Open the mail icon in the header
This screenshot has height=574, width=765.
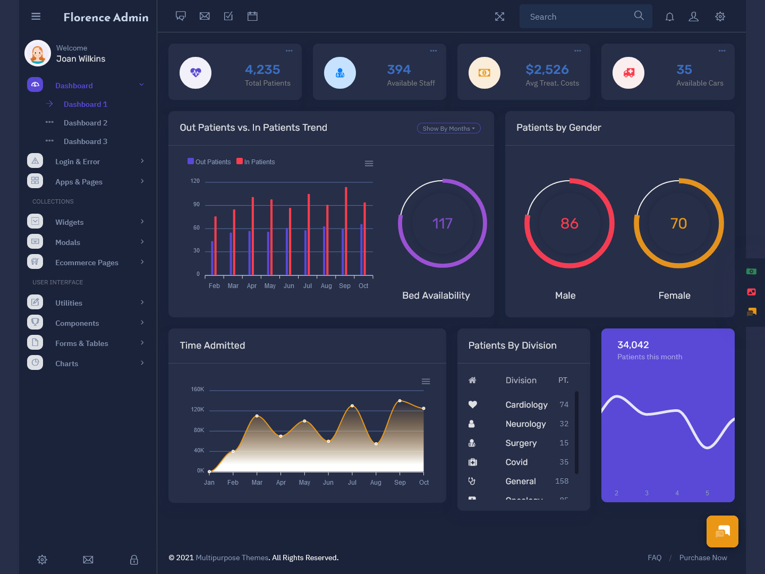(205, 16)
